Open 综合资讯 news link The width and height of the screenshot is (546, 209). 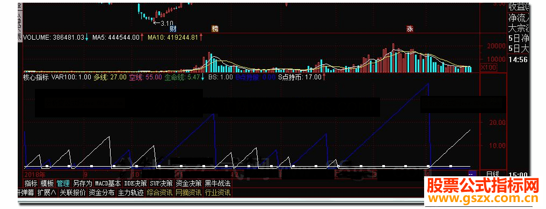coord(159,193)
